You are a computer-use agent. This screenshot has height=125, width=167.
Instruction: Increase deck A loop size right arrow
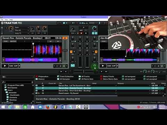[x=67, y=66]
